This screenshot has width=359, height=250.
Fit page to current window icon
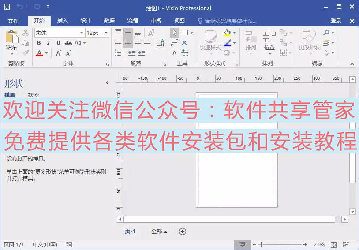coord(333,245)
